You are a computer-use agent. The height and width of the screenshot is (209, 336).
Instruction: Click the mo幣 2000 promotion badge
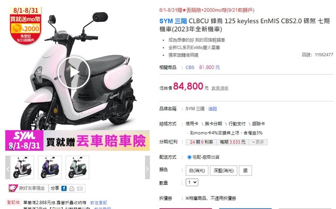point(26,26)
